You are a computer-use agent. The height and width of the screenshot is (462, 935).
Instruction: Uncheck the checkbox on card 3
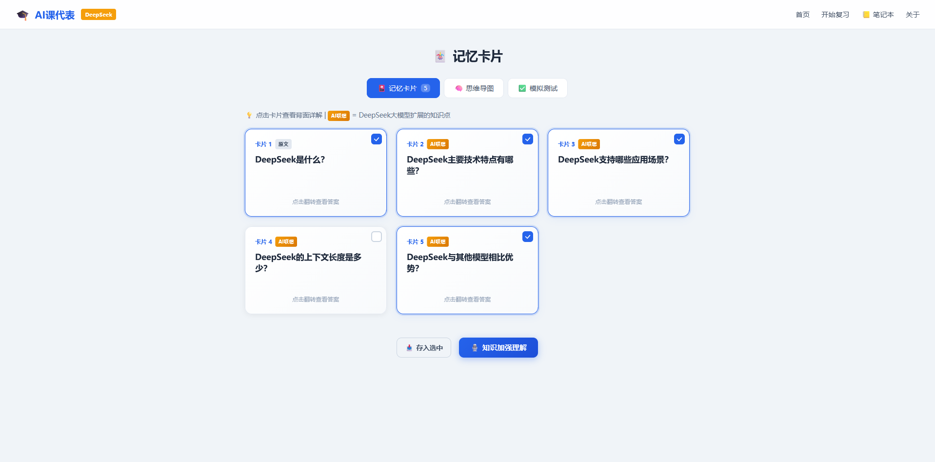[x=679, y=139]
